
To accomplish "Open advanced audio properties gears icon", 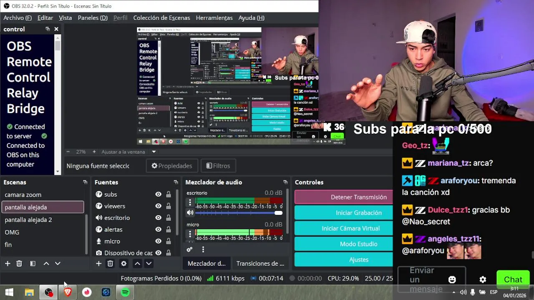I will pyautogui.click(x=189, y=250).
